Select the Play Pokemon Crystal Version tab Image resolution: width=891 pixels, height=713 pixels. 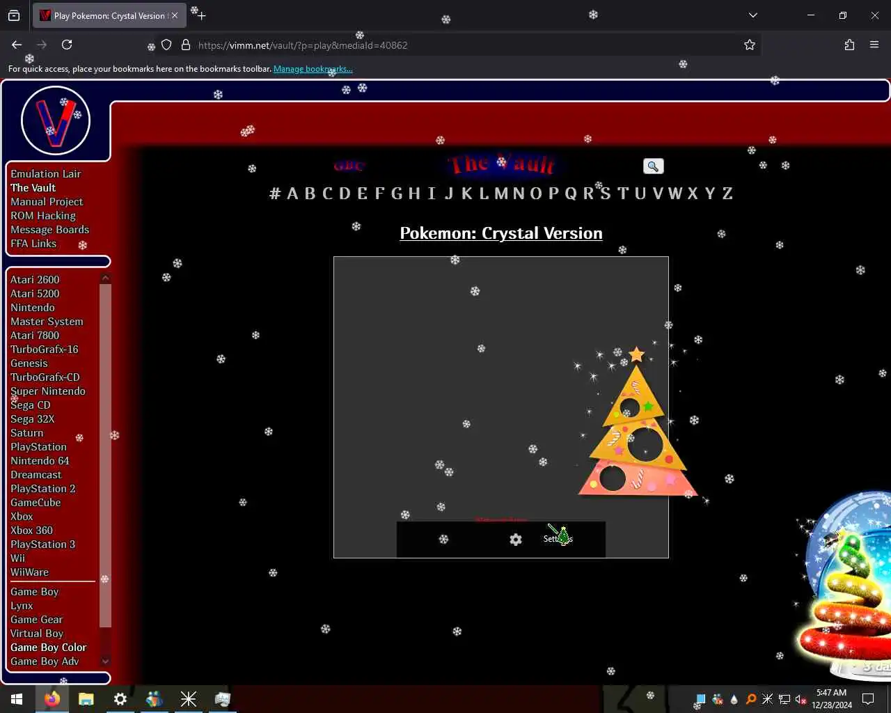pos(109,15)
